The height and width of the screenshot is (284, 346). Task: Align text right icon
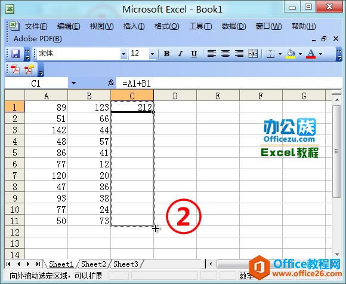(x=239, y=54)
